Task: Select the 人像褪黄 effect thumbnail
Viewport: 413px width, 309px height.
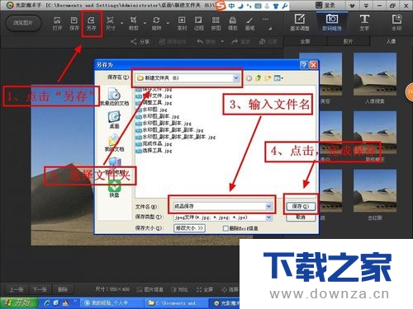Action: [375, 74]
